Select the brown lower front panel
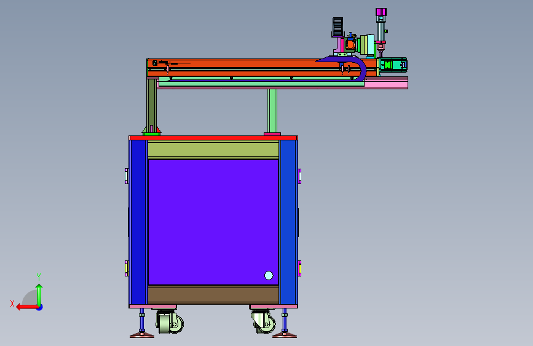The width and height of the screenshot is (533, 346). 213,294
